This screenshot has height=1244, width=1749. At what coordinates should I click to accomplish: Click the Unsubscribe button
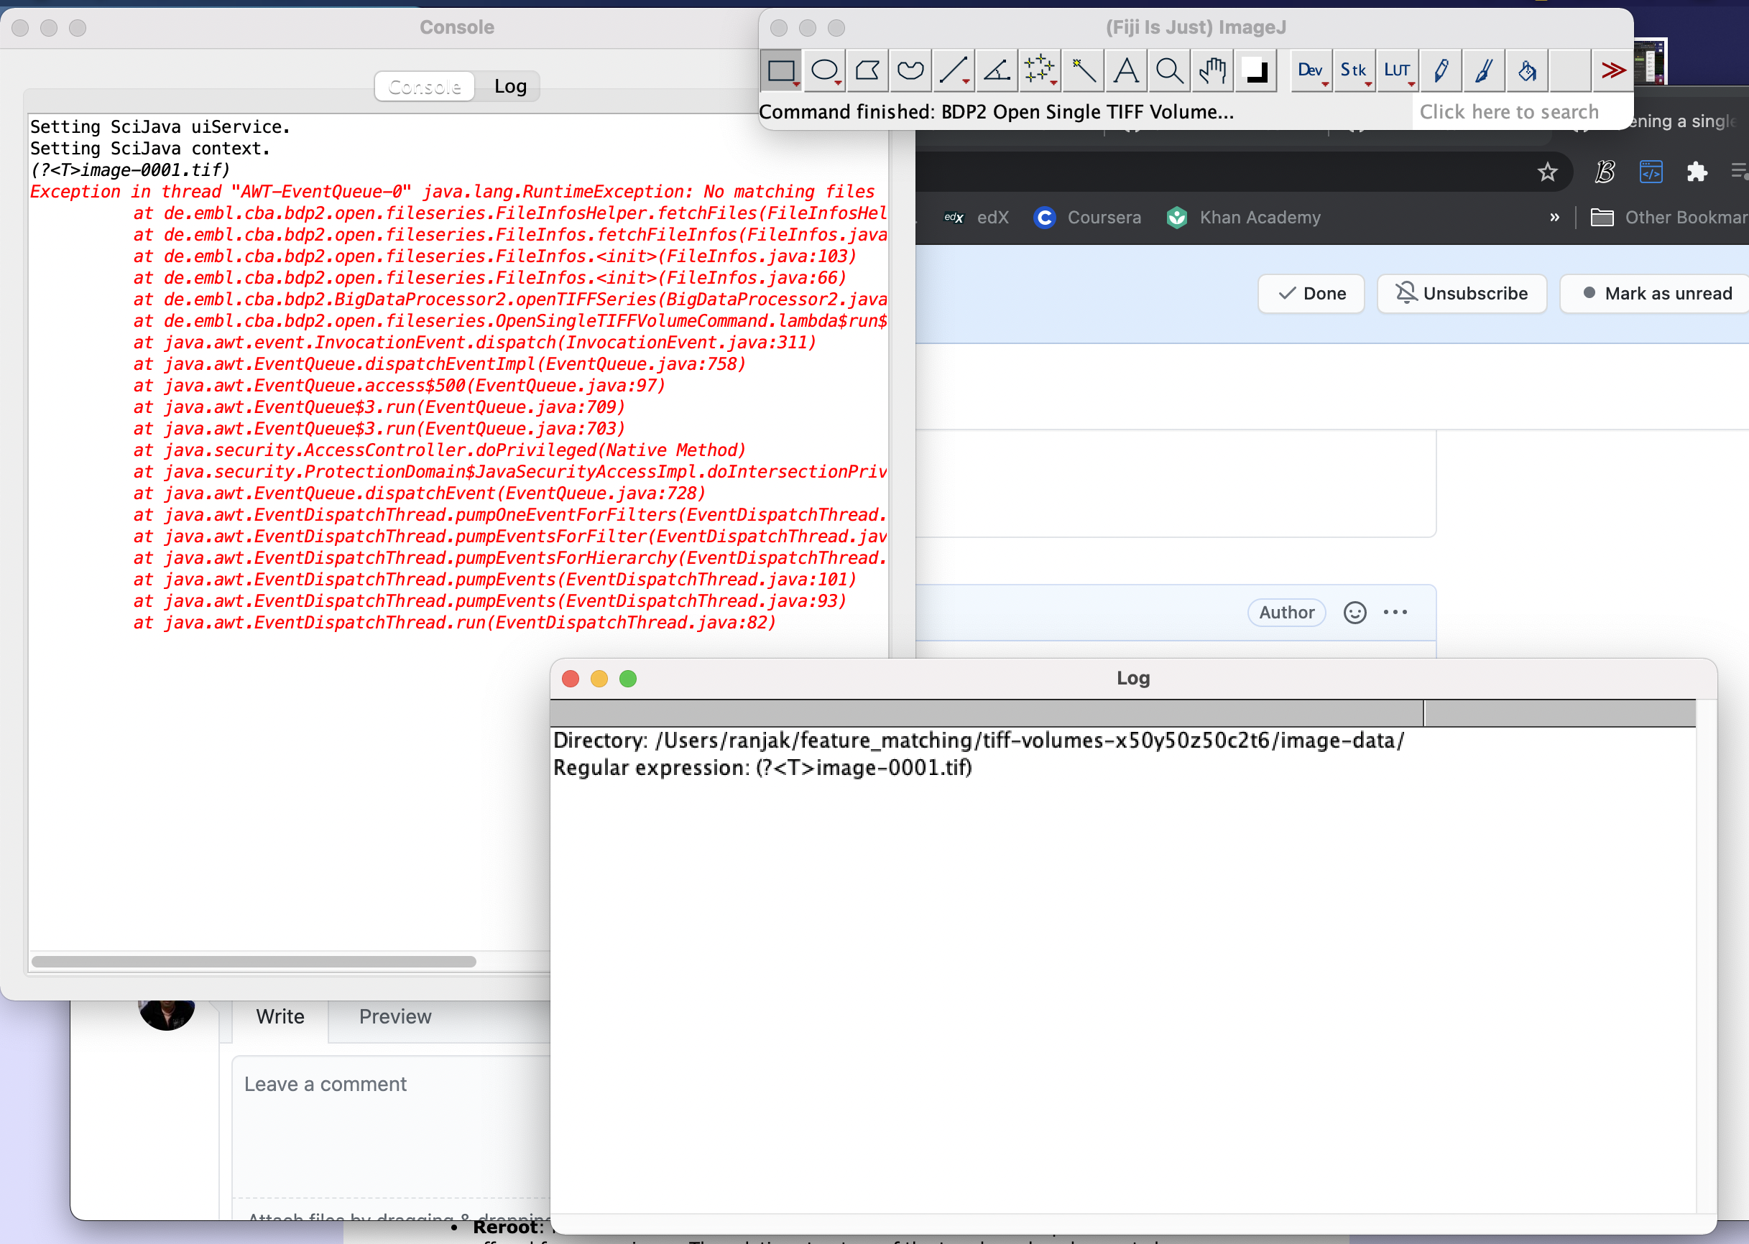click(x=1461, y=293)
